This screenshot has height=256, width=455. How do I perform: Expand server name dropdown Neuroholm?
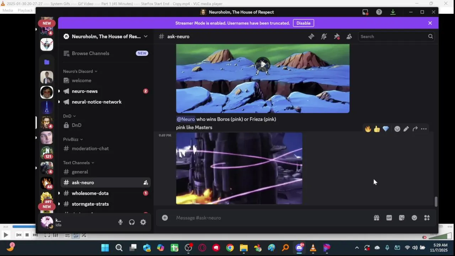point(145,36)
